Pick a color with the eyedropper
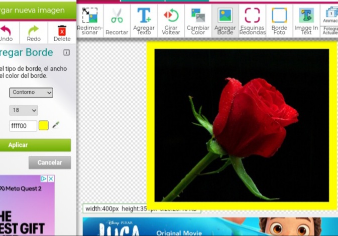Viewport: 338px width, 236px height. pos(56,125)
